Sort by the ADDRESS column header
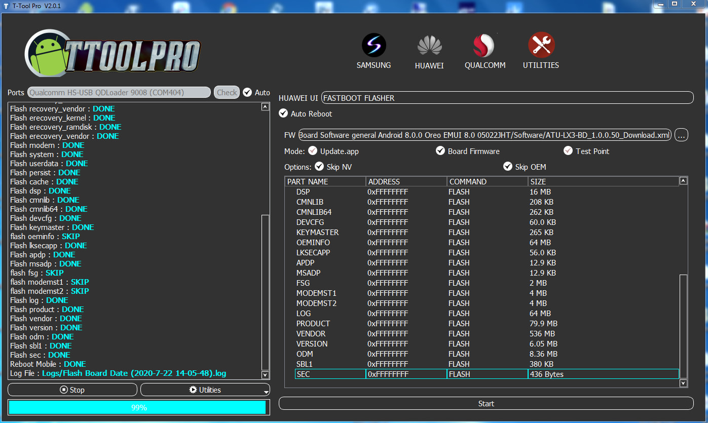 406,181
